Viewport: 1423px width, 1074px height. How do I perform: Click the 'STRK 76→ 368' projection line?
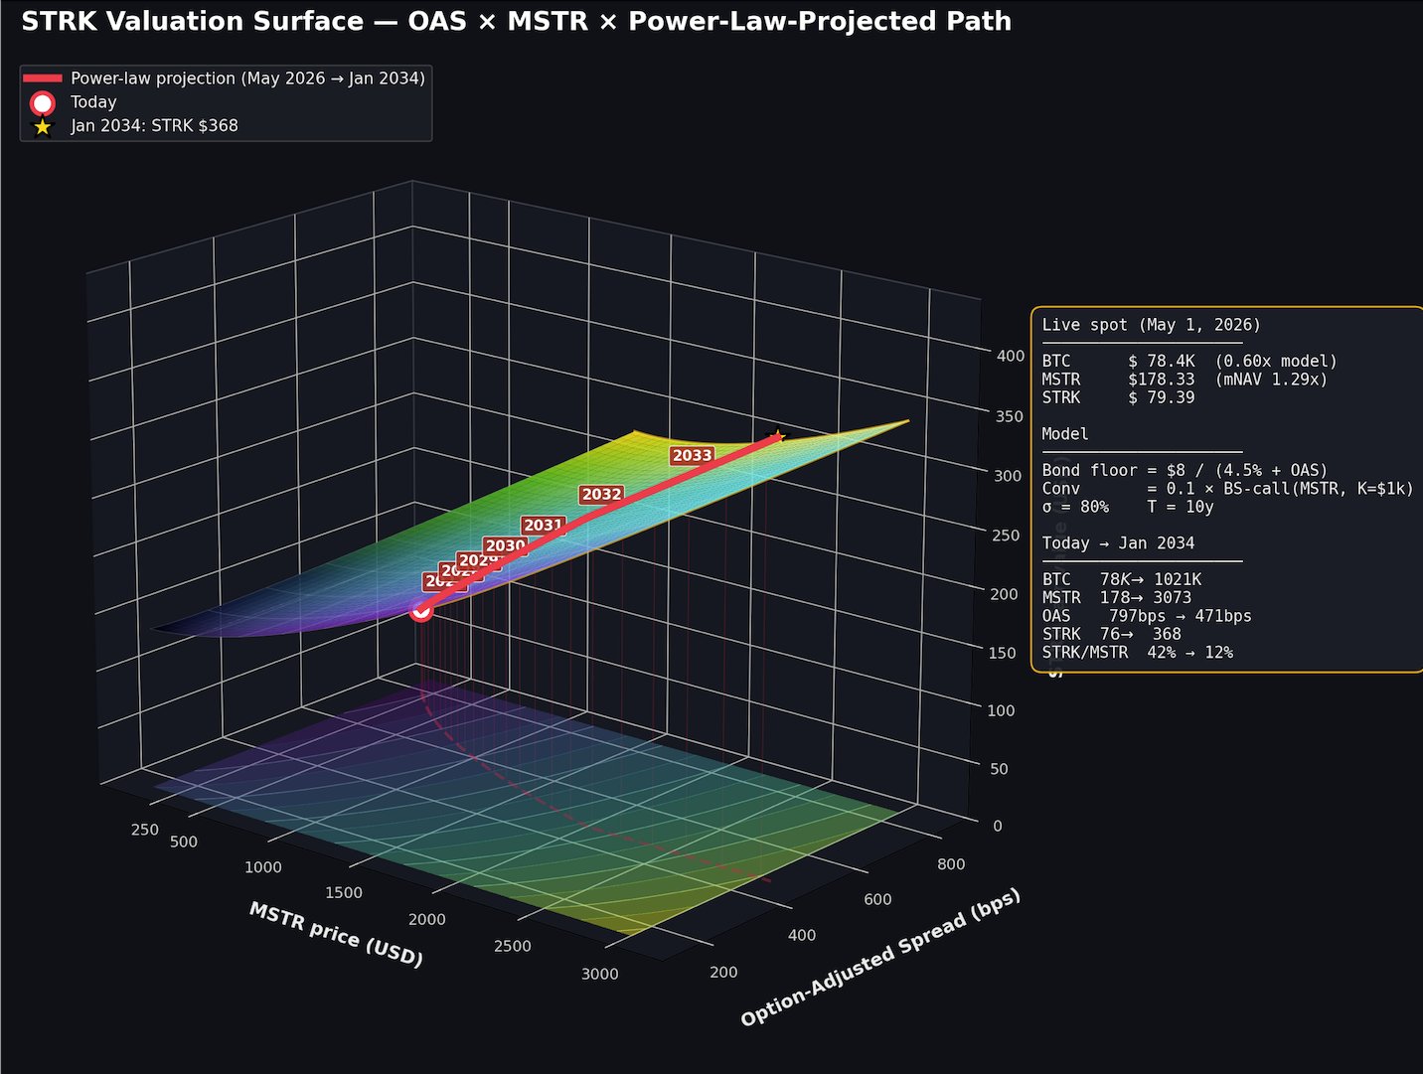pos(1112,634)
